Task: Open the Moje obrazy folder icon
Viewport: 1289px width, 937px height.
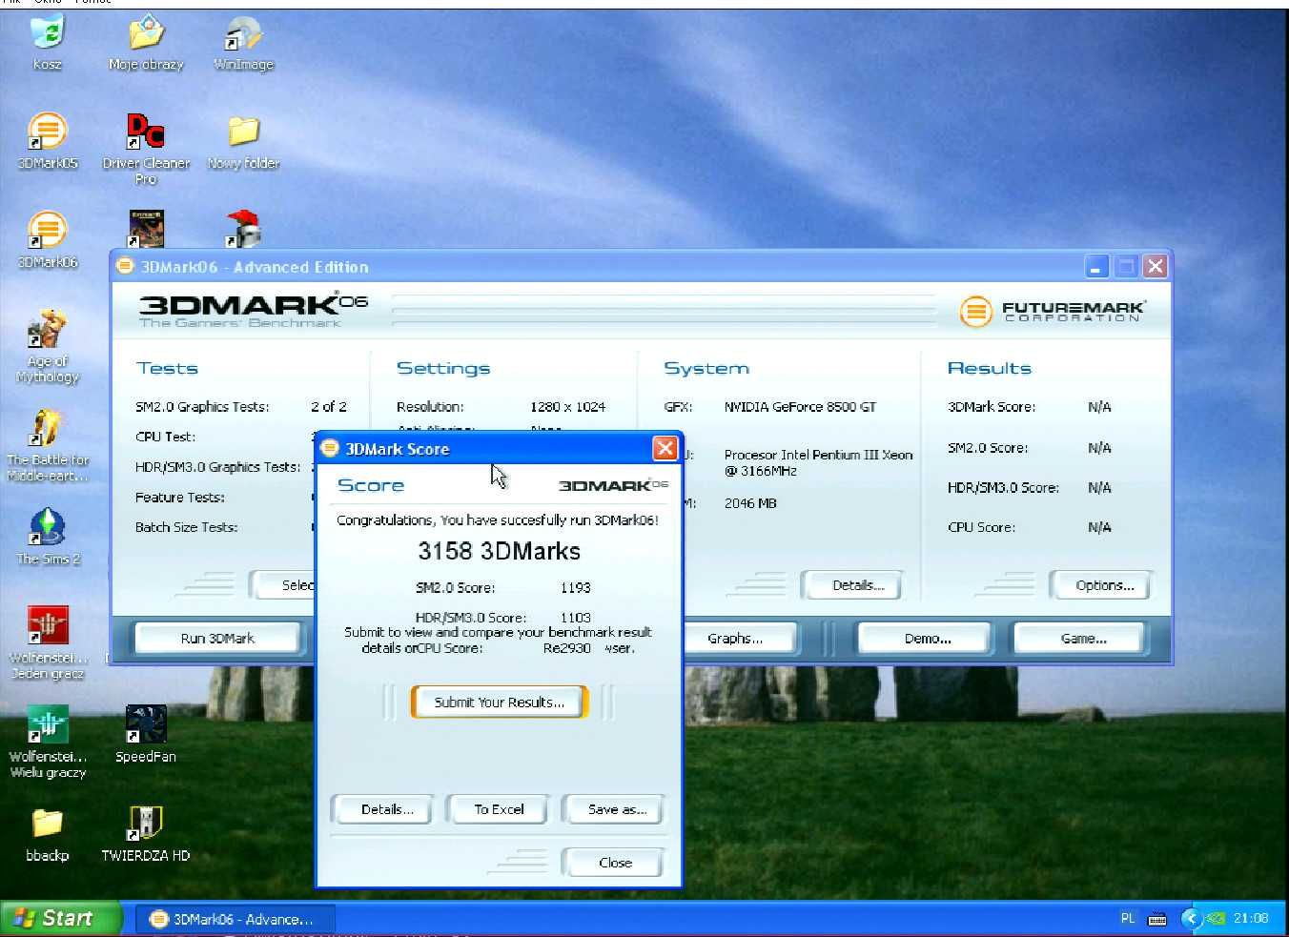Action: (146, 43)
